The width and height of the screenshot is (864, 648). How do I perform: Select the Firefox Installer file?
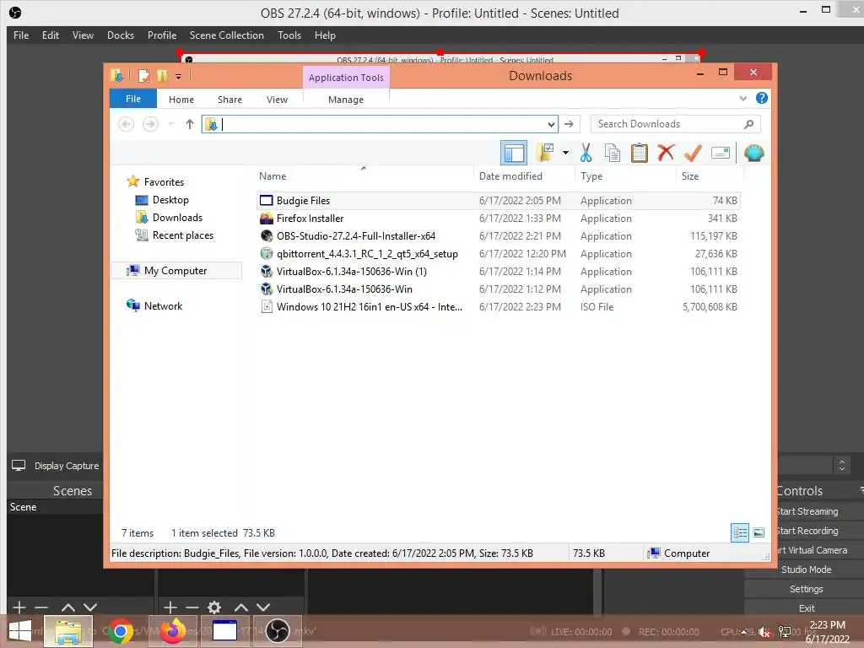pos(498,219)
